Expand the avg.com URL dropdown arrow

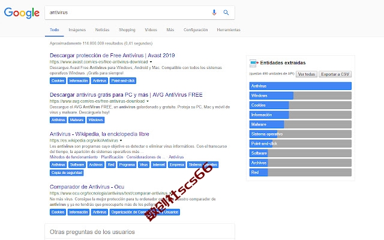pos(148,101)
